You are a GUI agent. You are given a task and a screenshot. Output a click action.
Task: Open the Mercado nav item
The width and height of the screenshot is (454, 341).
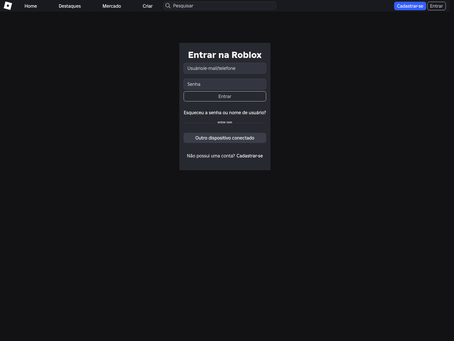112,6
